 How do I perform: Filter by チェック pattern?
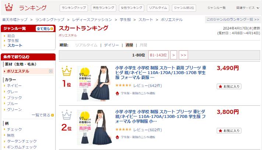pos(14,129)
